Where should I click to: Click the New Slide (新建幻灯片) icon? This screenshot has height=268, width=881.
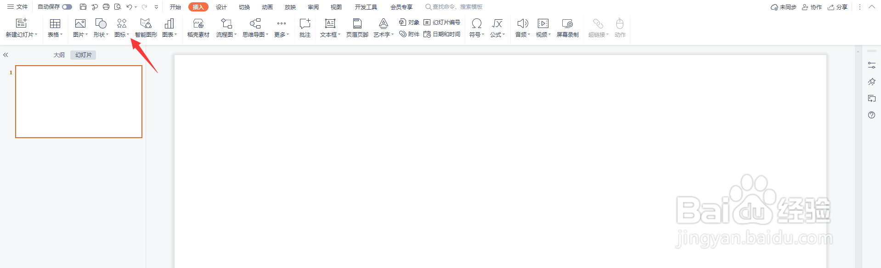21,23
